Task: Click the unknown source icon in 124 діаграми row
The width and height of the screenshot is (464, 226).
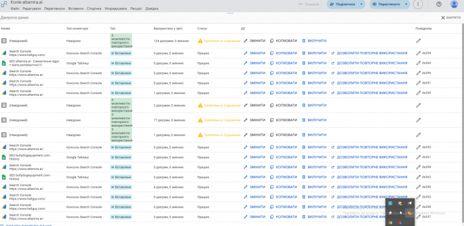Action: pyautogui.click(x=4, y=41)
